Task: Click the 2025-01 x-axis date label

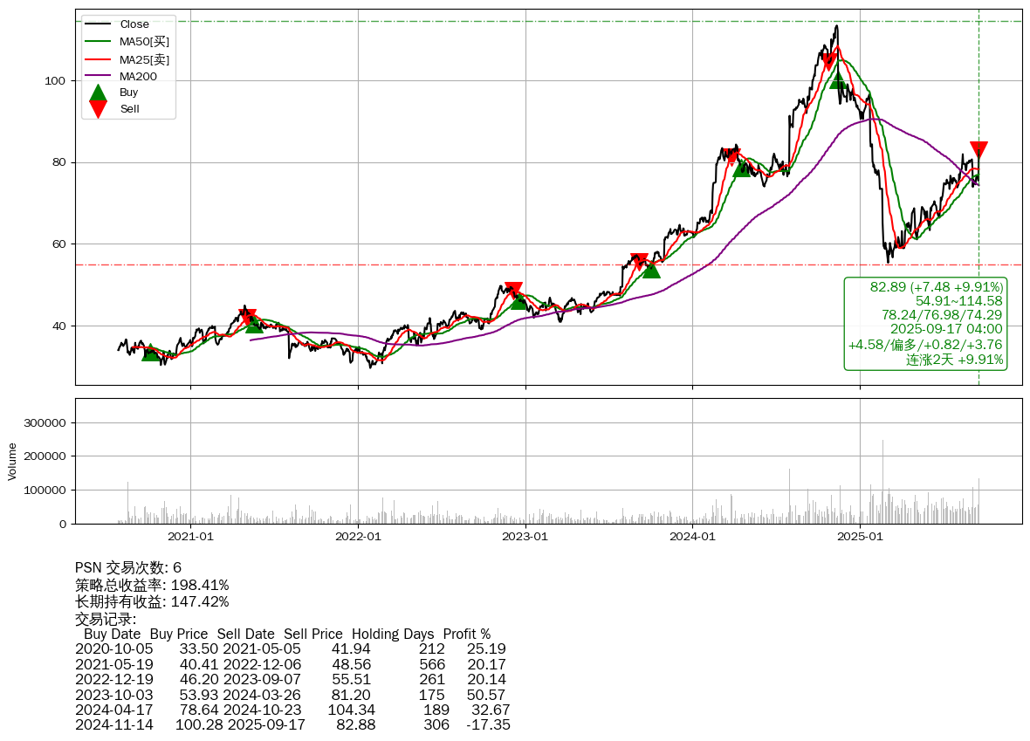Action: pos(860,537)
